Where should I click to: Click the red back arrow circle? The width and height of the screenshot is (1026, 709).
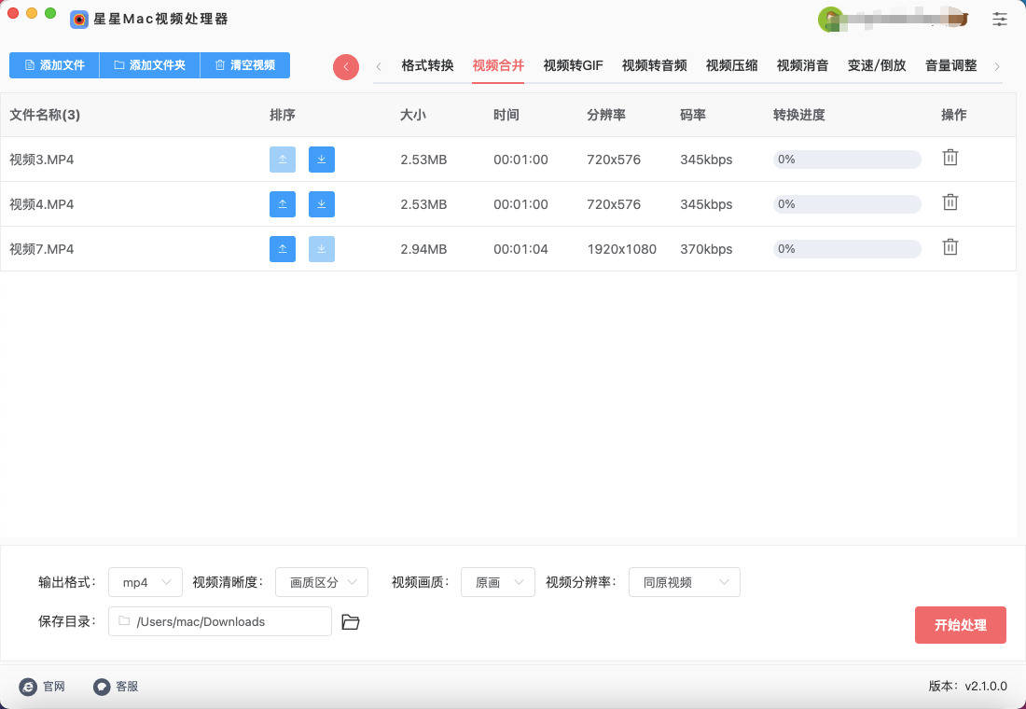coord(346,66)
